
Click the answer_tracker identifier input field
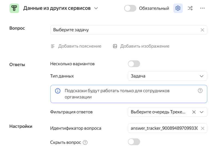[x=163, y=128]
